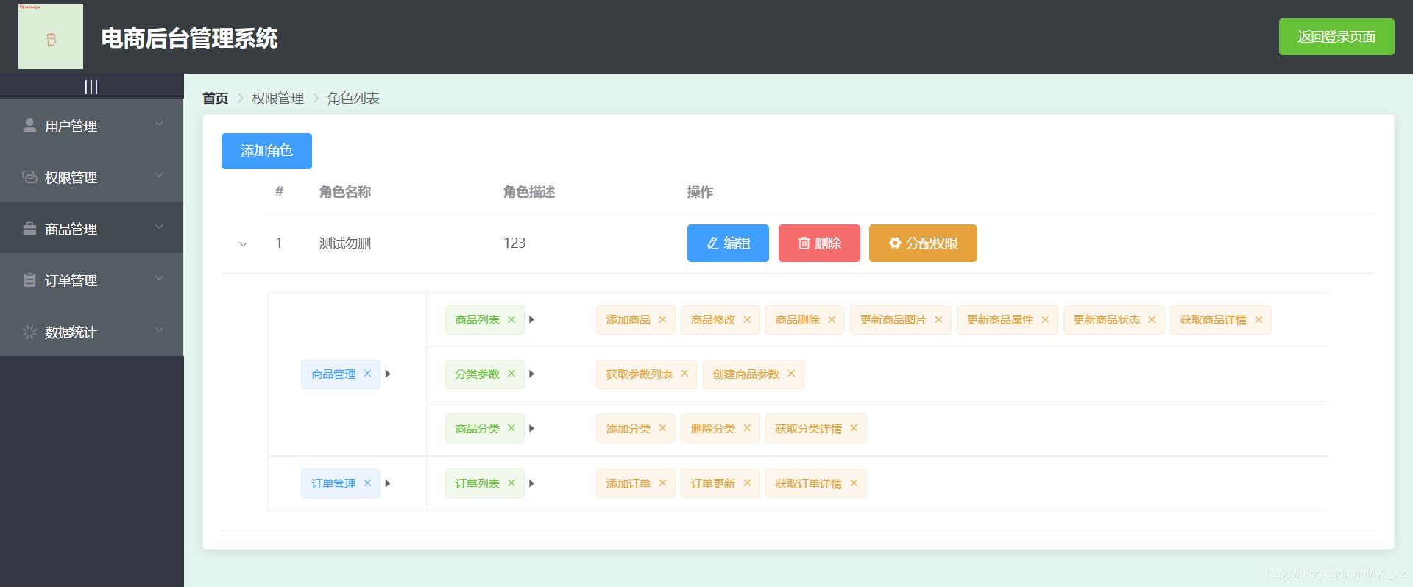Viewport: 1413px width, 587px height.
Task: Click the user management person icon
Action: [x=29, y=125]
